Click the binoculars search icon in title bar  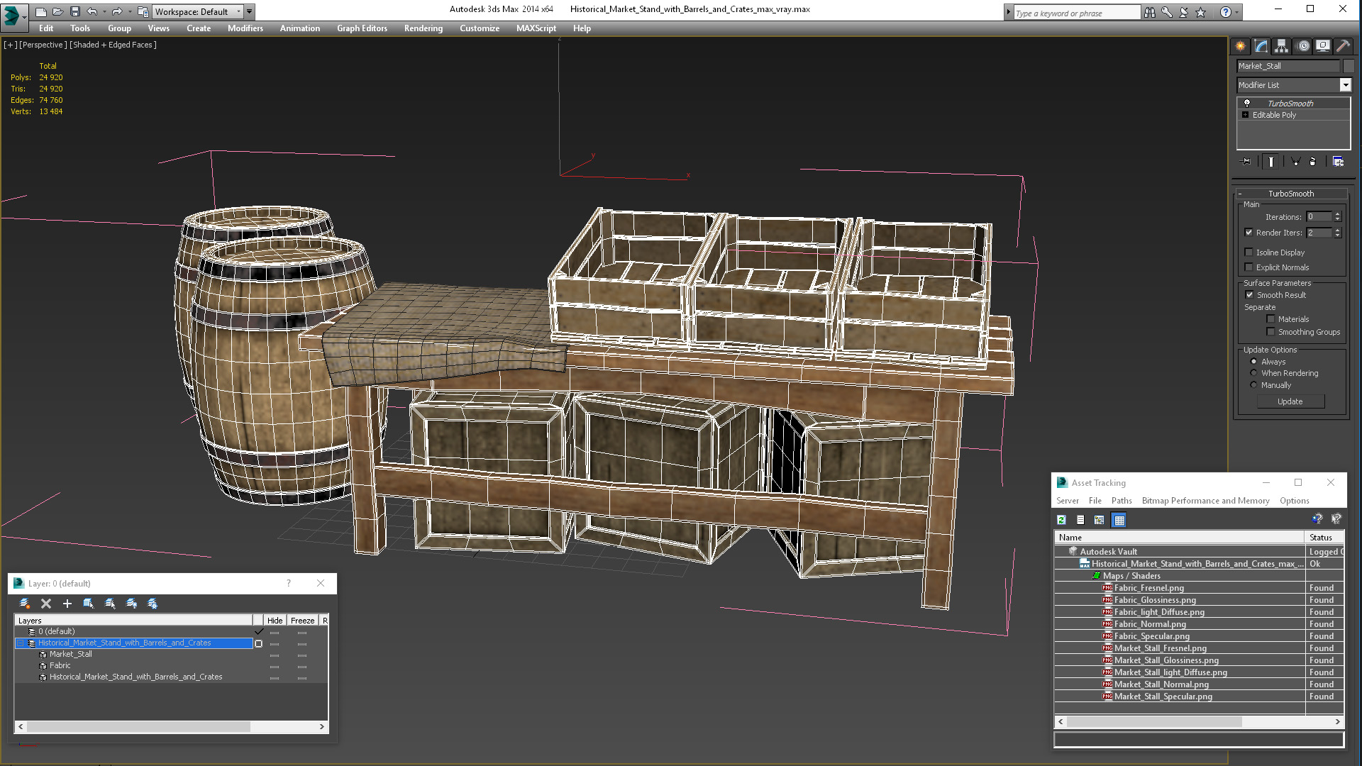click(x=1150, y=12)
